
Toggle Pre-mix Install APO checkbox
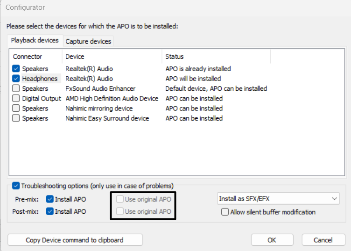tap(50, 199)
